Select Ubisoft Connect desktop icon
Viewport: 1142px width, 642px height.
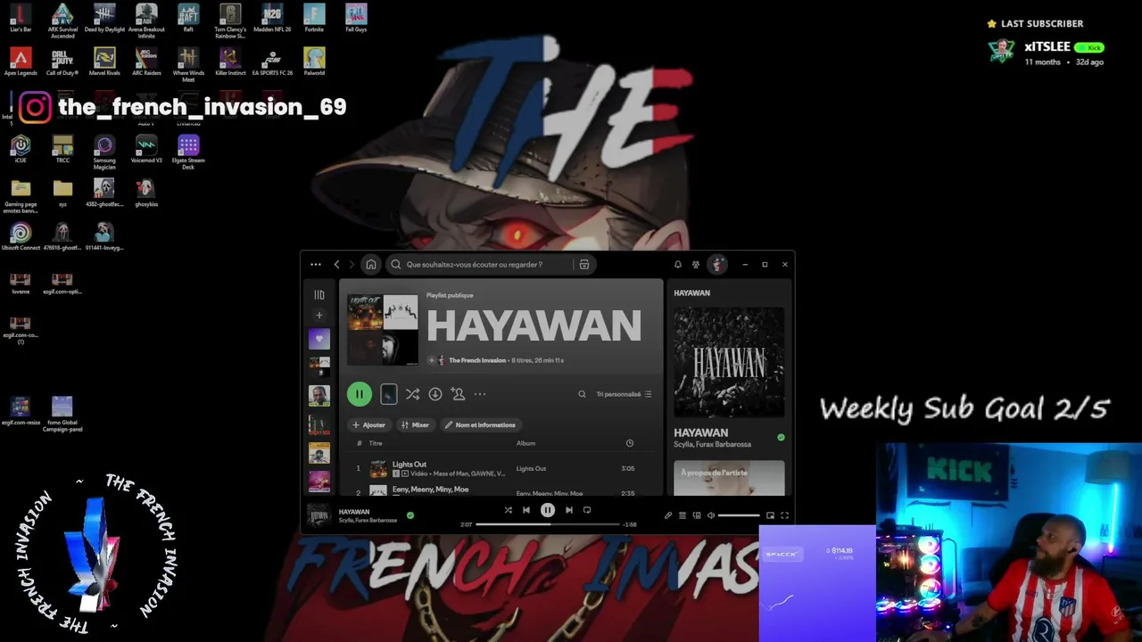point(21,236)
